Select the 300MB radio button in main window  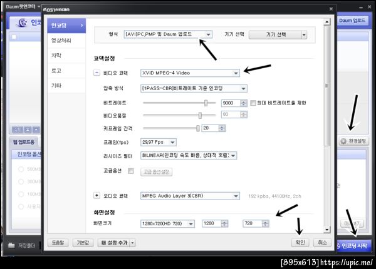21,181
